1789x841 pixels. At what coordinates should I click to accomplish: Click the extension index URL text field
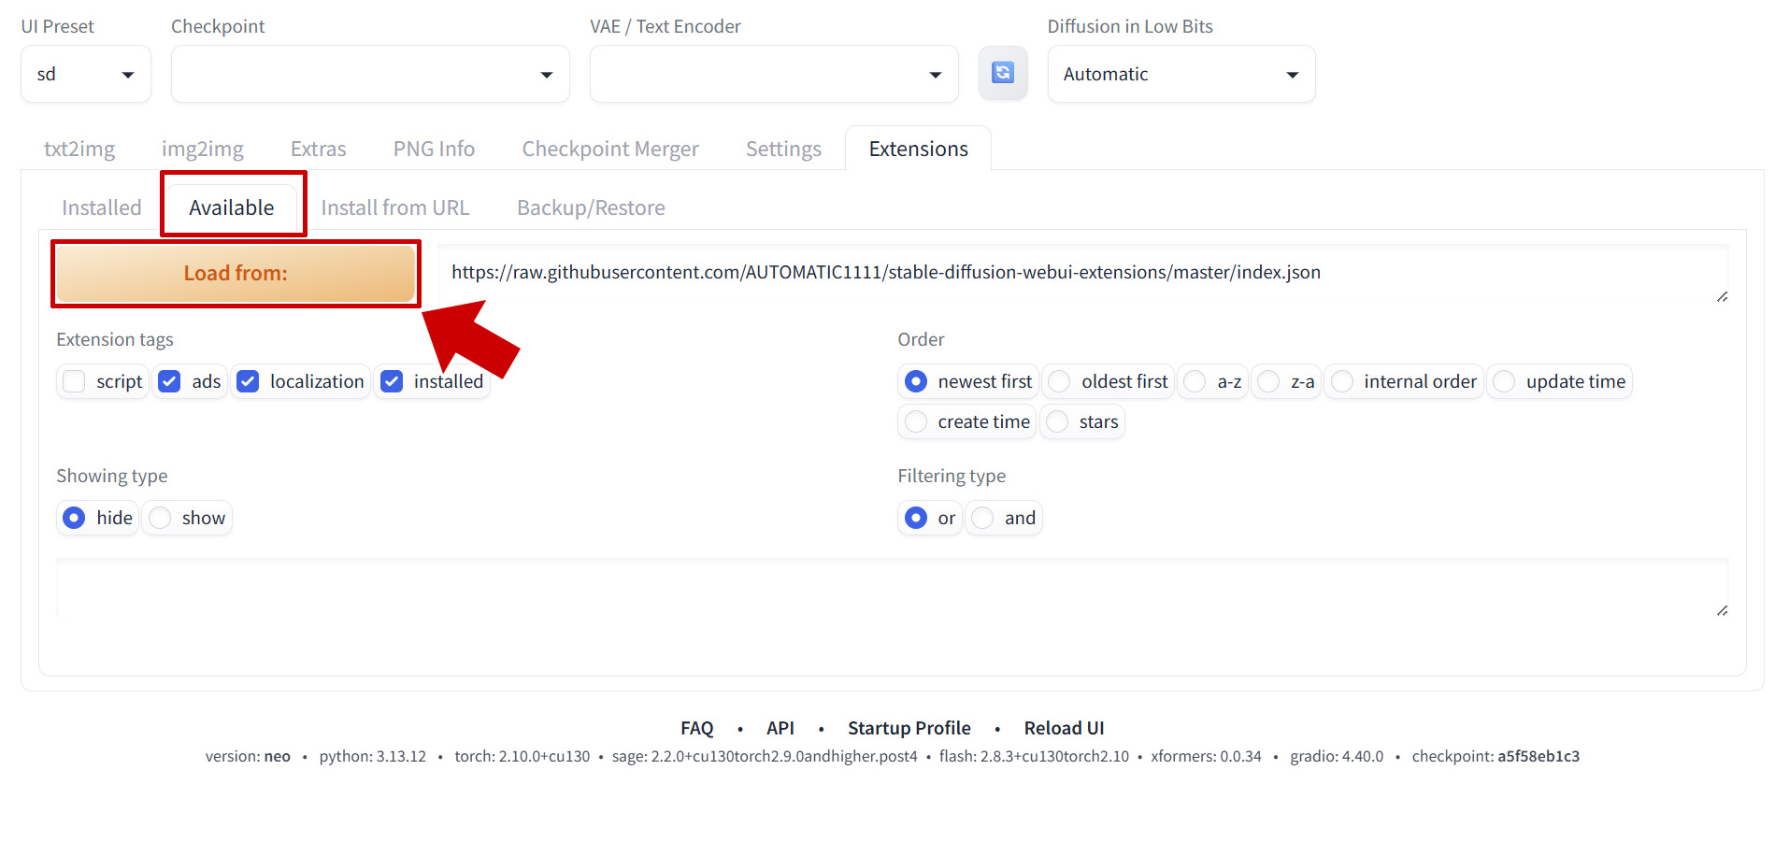[1075, 273]
